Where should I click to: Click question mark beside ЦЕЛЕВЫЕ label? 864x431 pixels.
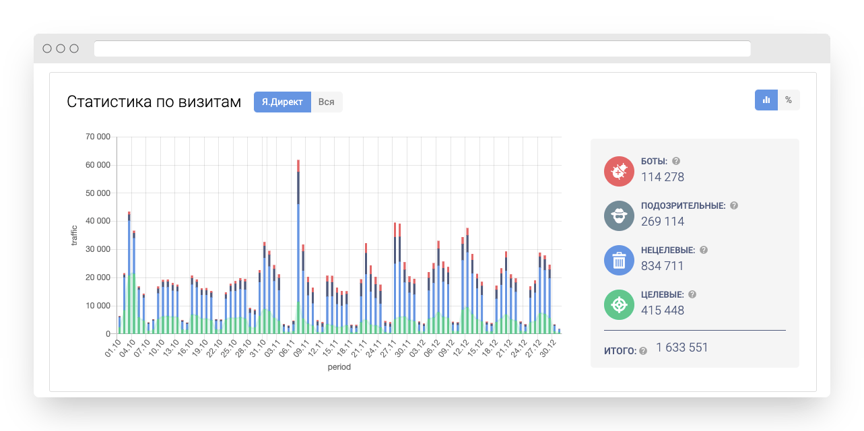(692, 294)
